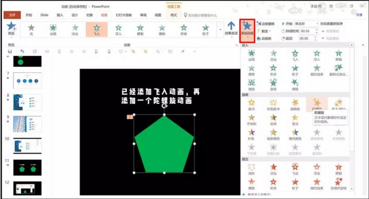Screen dimensions: 369x199
Task: Choose Random Bars (随机线条) entrance effect
Action: (317, 70)
